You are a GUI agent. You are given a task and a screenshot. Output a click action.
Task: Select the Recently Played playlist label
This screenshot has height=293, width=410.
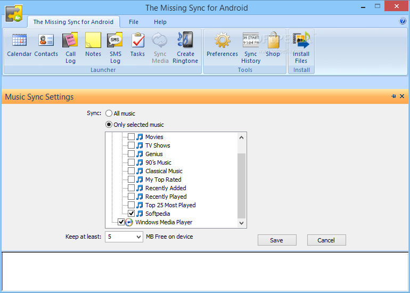[x=166, y=197]
